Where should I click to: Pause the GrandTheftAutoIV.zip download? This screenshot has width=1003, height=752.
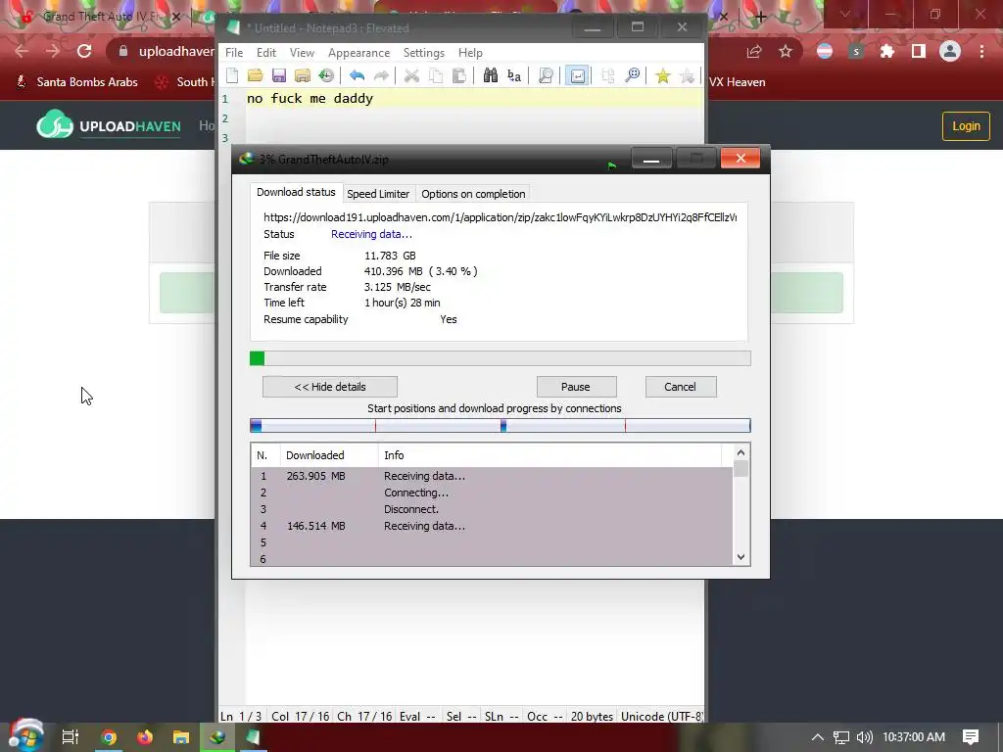[576, 386]
